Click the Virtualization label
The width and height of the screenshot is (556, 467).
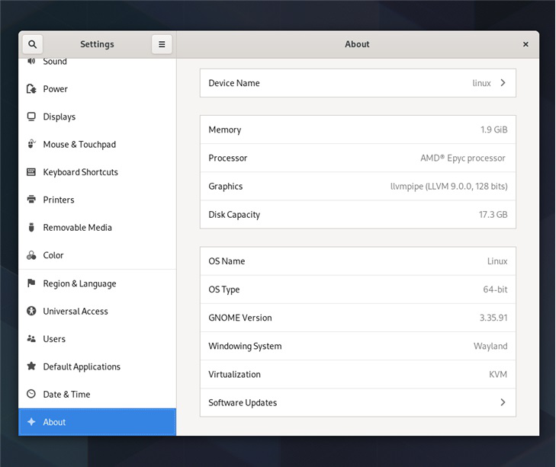(234, 374)
